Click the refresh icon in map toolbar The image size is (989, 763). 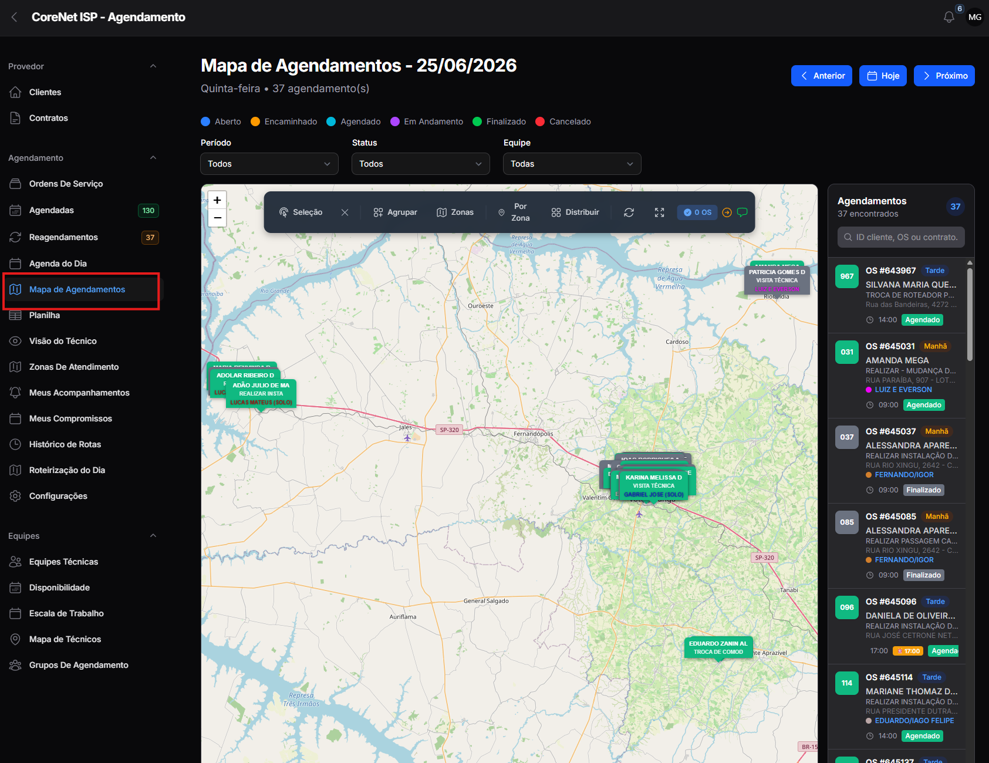point(629,212)
